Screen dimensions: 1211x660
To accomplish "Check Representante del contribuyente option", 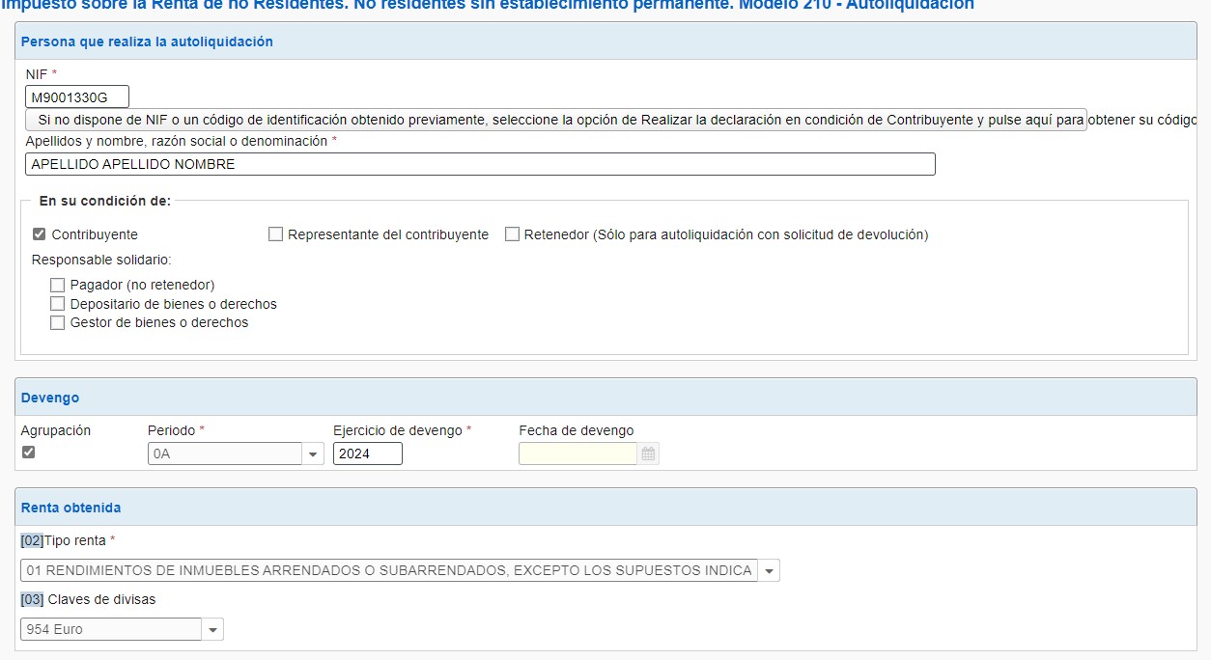I will click(x=276, y=234).
